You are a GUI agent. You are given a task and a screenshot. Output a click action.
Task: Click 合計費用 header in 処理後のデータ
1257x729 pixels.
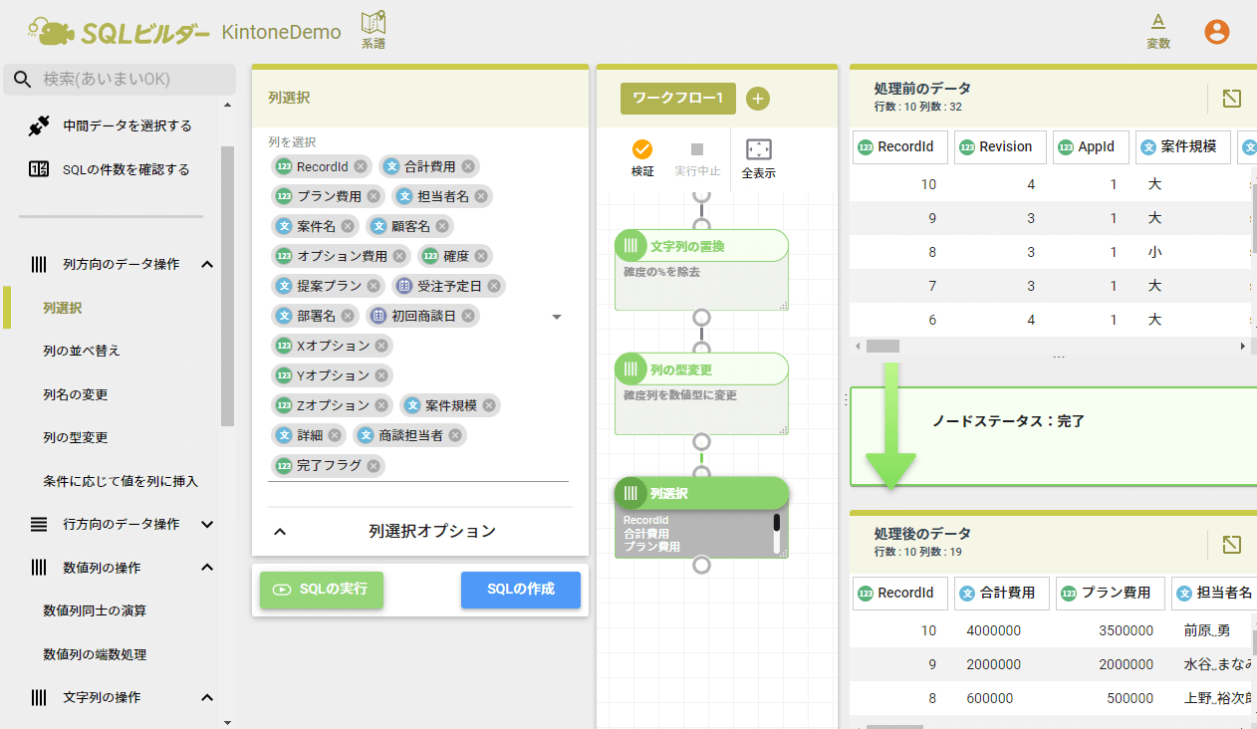coord(1001,593)
